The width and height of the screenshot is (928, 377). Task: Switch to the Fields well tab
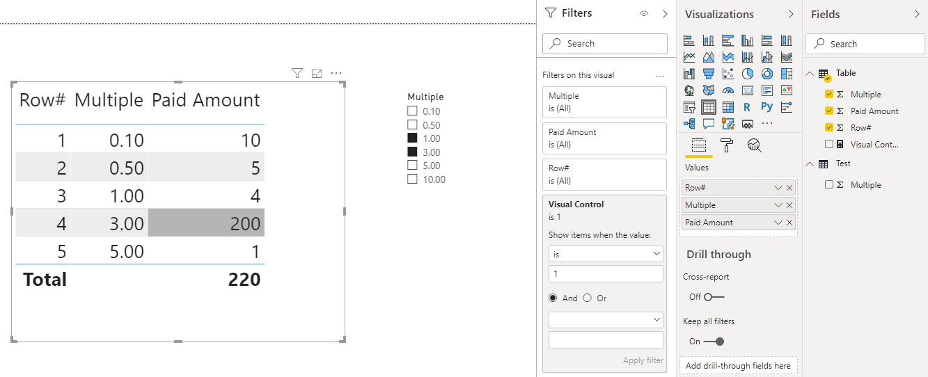[698, 145]
